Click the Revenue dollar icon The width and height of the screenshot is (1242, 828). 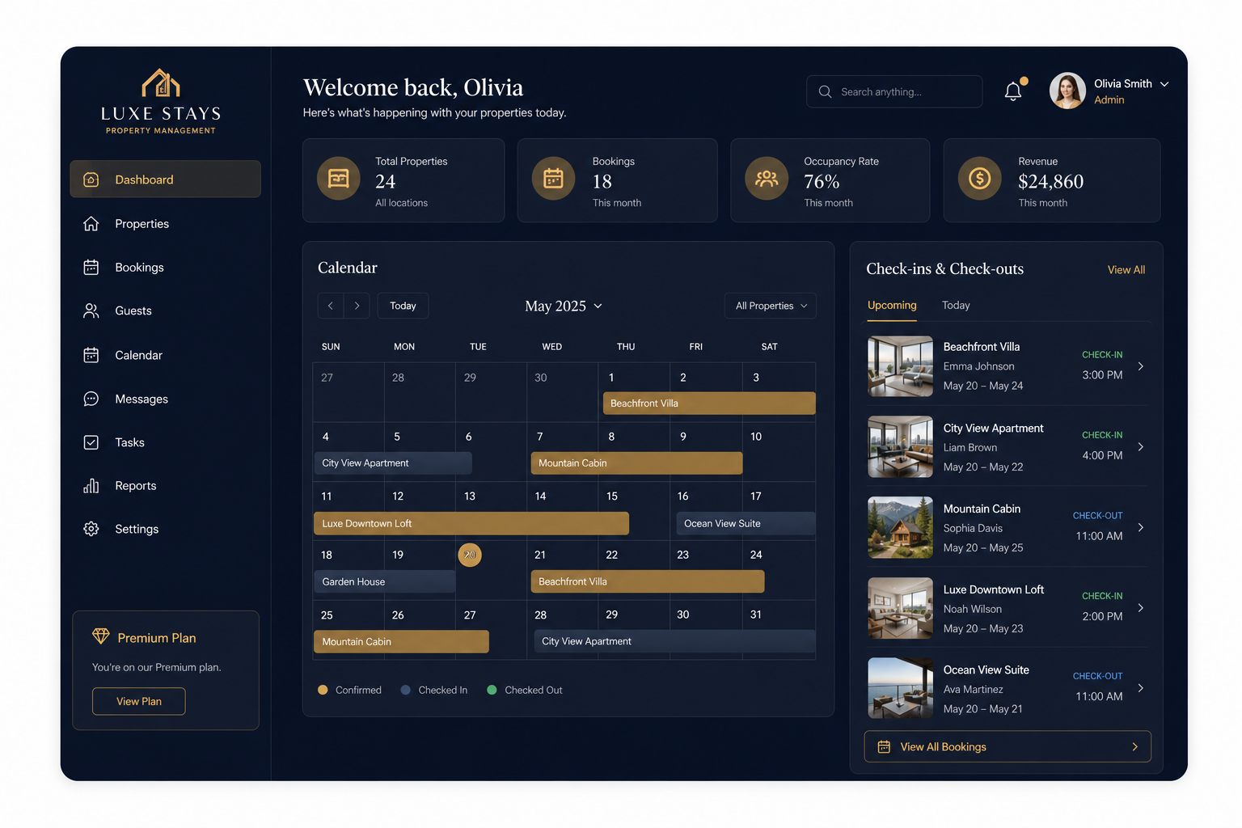pyautogui.click(x=980, y=178)
